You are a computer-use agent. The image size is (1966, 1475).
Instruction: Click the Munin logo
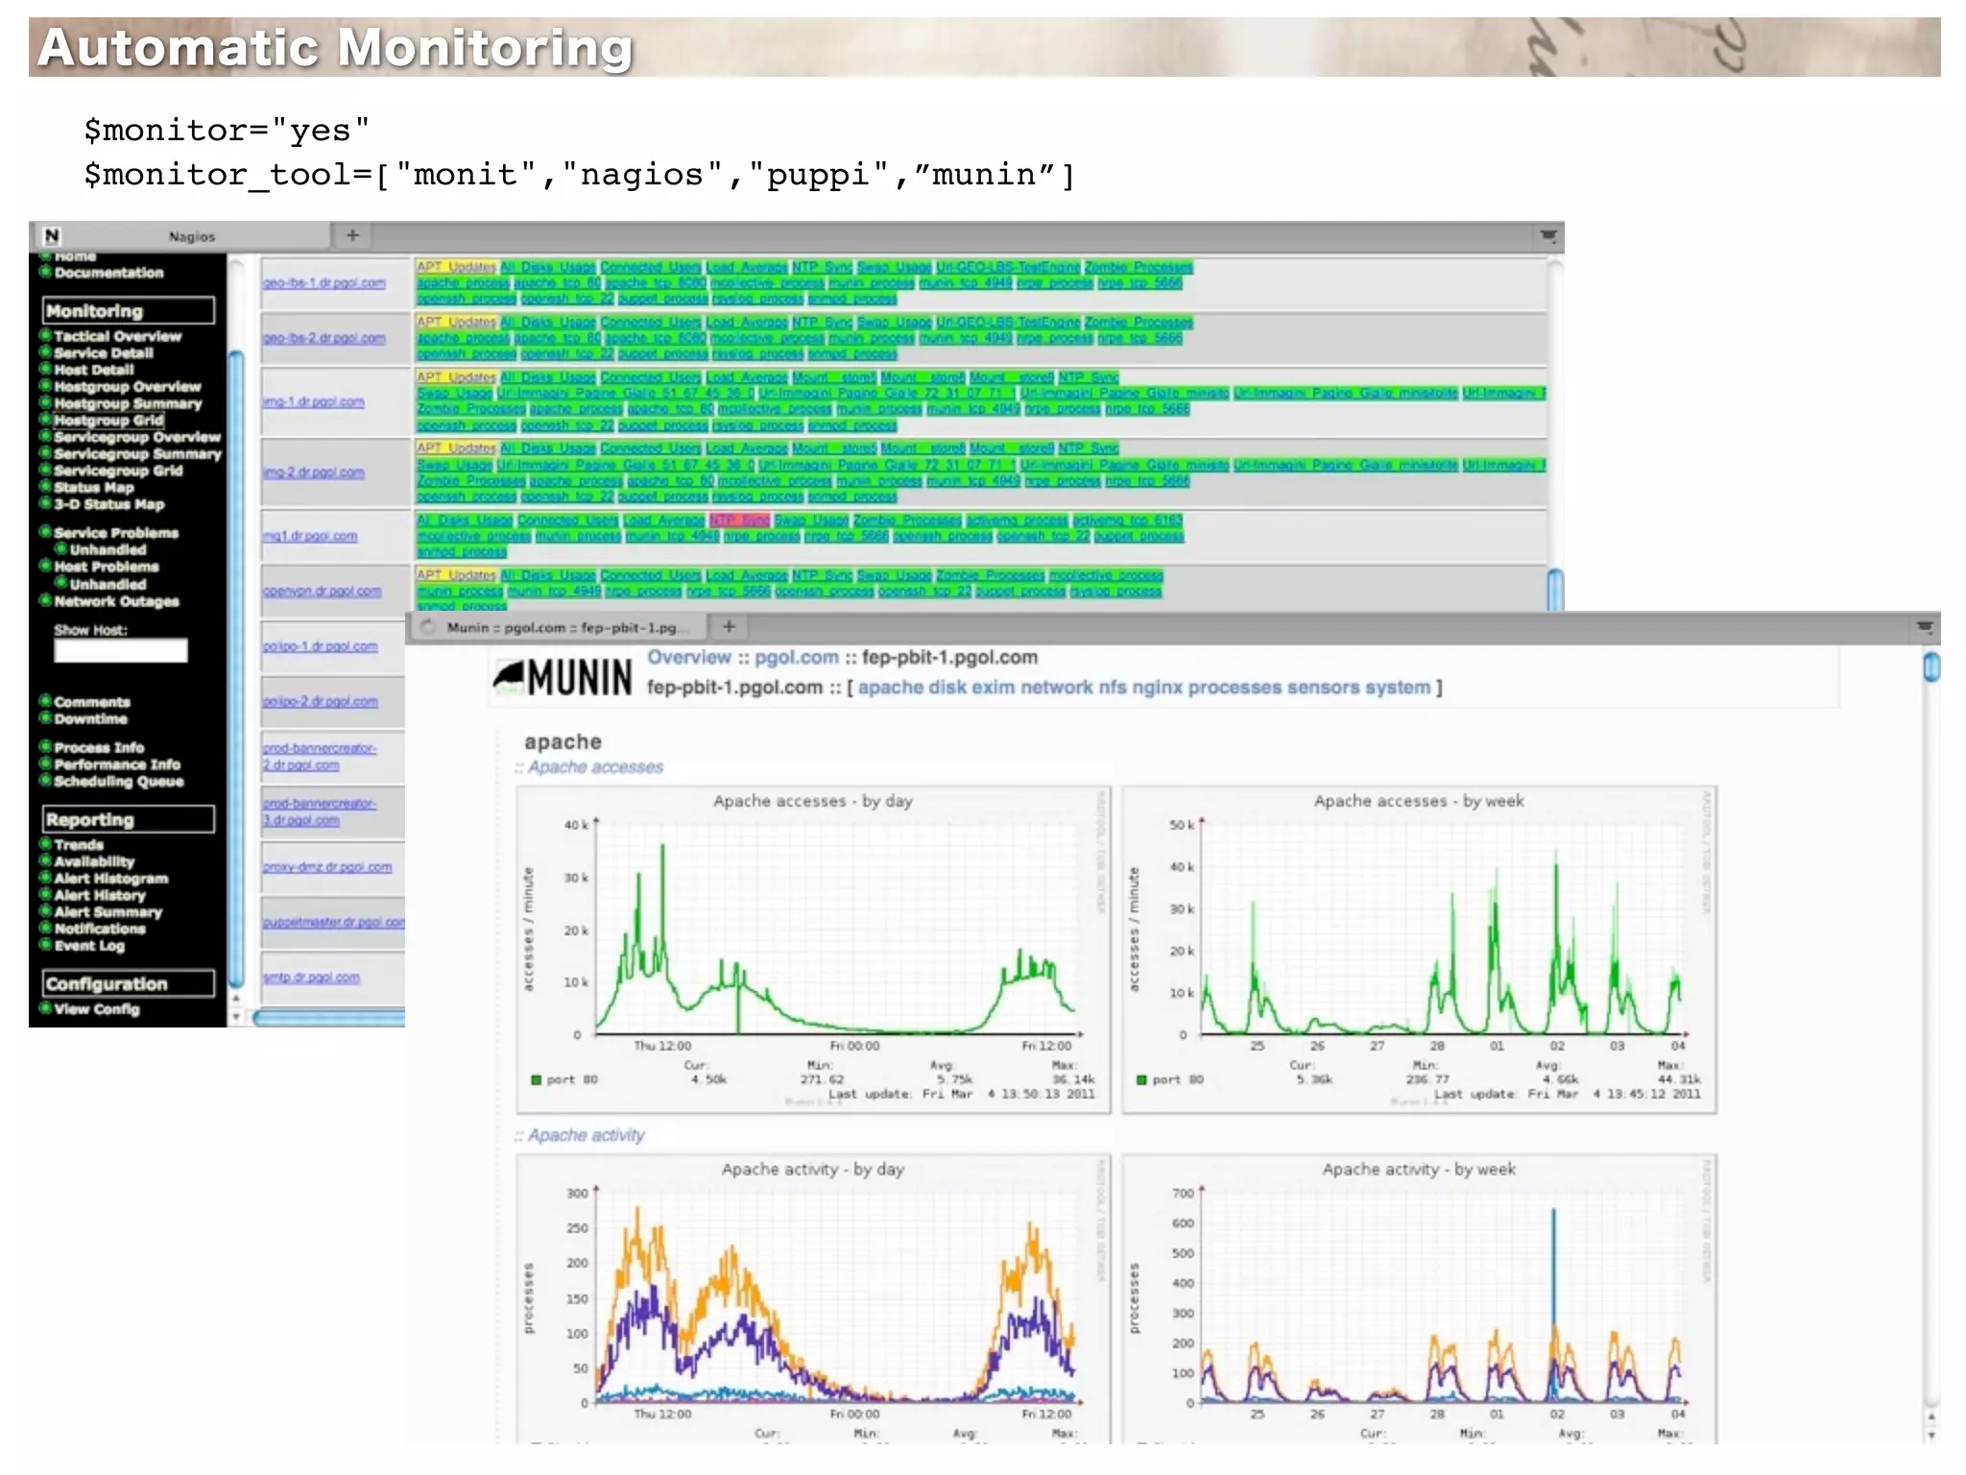click(563, 678)
